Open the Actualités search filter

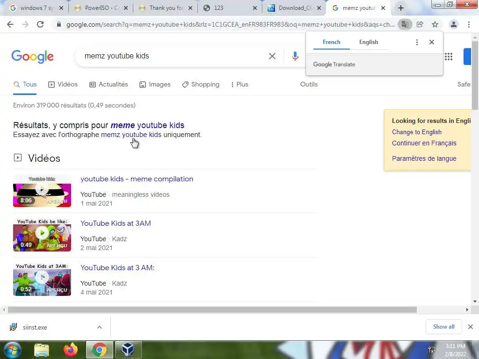[x=109, y=85]
